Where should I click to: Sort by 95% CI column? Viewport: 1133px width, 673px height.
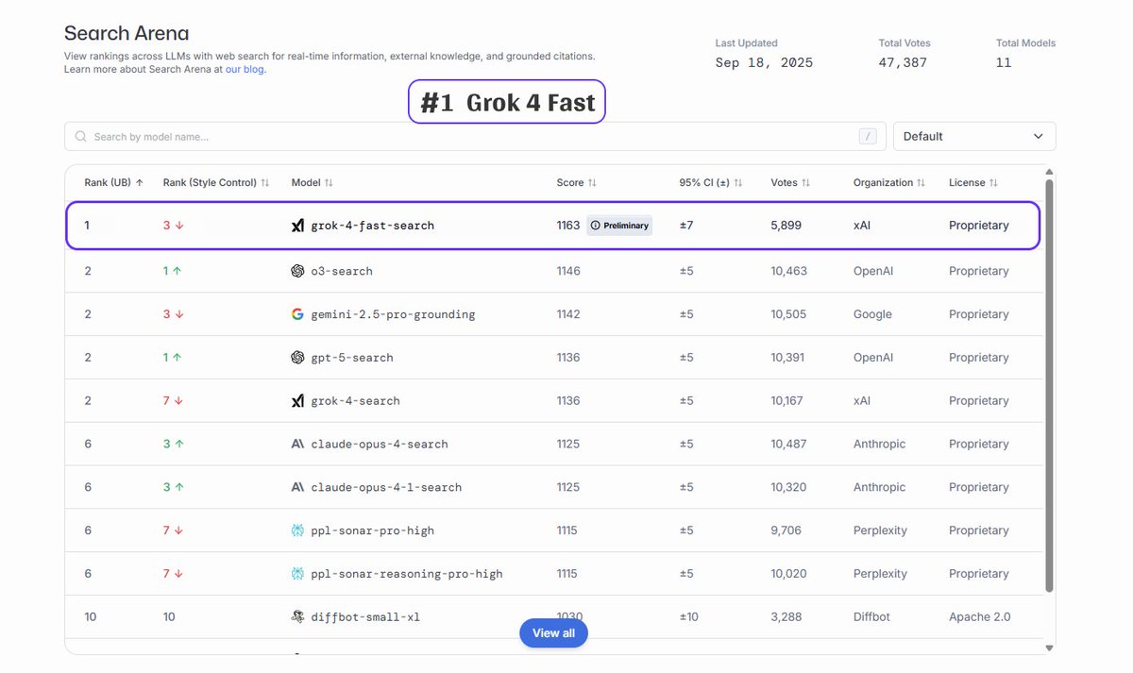point(711,183)
